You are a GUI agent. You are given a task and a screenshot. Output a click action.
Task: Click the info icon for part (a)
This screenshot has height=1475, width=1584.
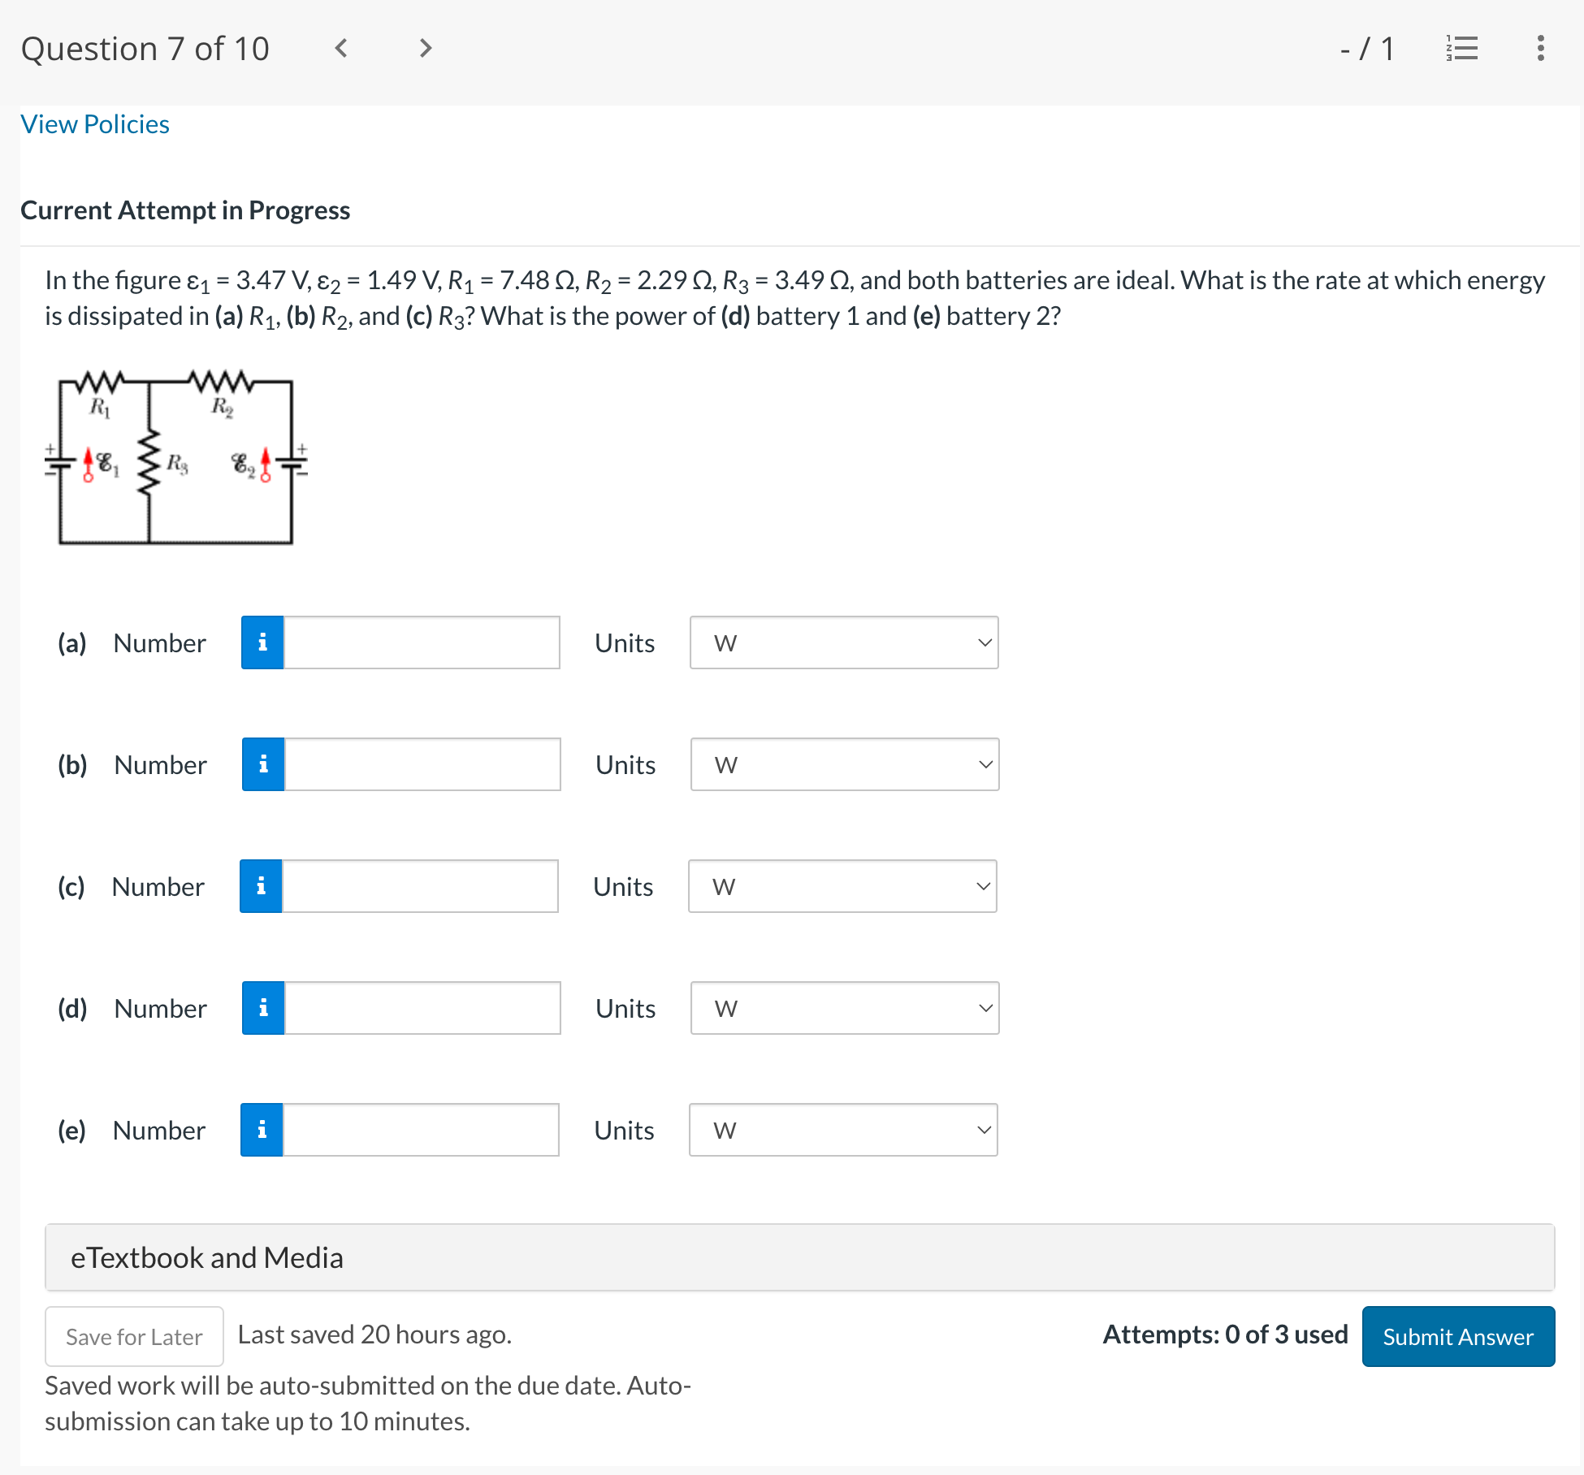(x=262, y=642)
